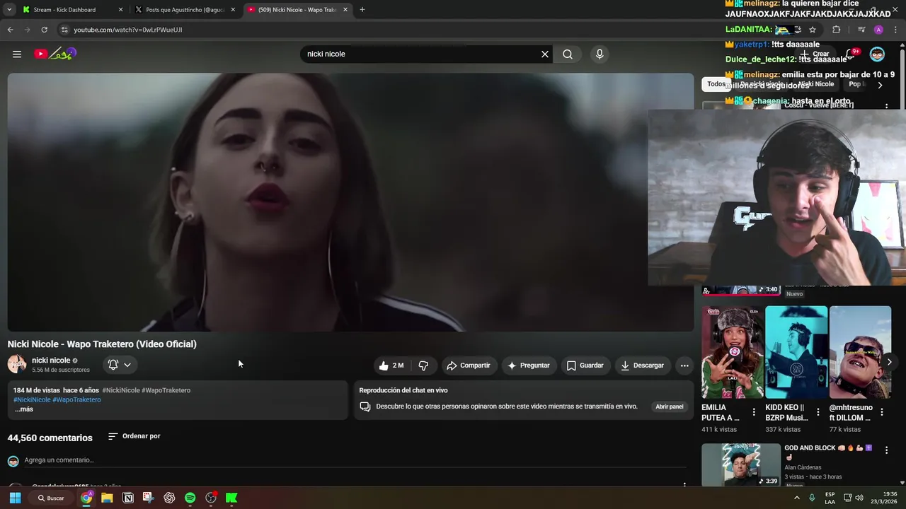Open YouTube account avatar menu

point(877,54)
